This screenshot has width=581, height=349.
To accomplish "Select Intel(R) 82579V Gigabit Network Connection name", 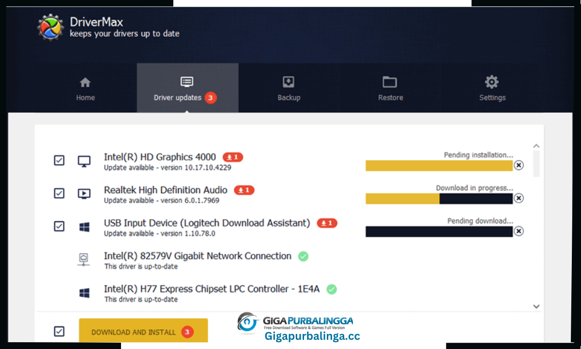I will click(198, 256).
